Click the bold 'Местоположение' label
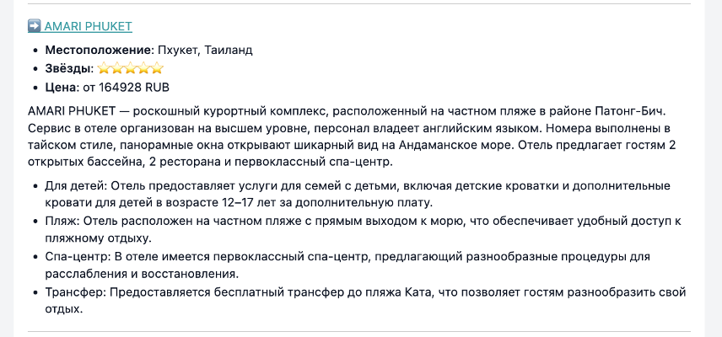The width and height of the screenshot is (722, 337). click(99, 50)
